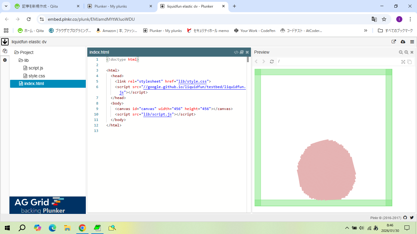Screen dimensions: 417x234
Task: Switch to the Qiita new article tab
Action: (47, 6)
